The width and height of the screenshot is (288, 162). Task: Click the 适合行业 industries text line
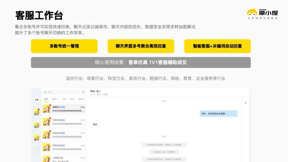pyautogui.click(x=146, y=78)
